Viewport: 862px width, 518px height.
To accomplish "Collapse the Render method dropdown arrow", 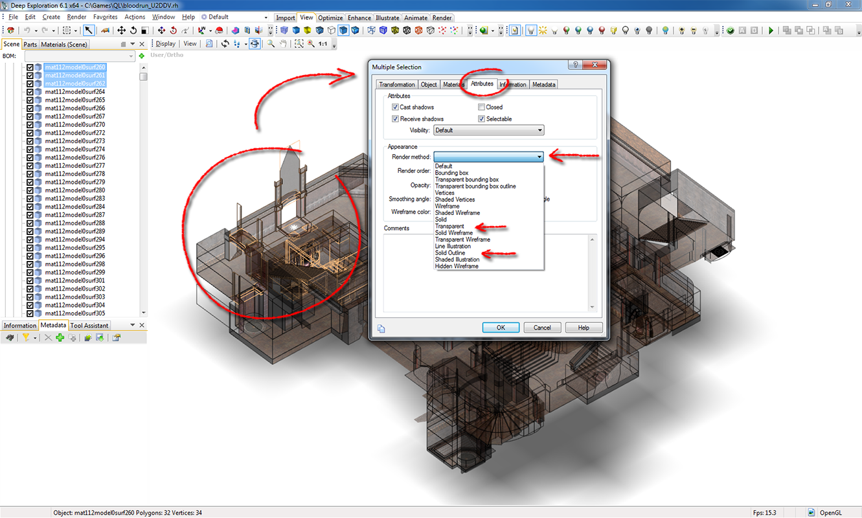I will (539, 157).
